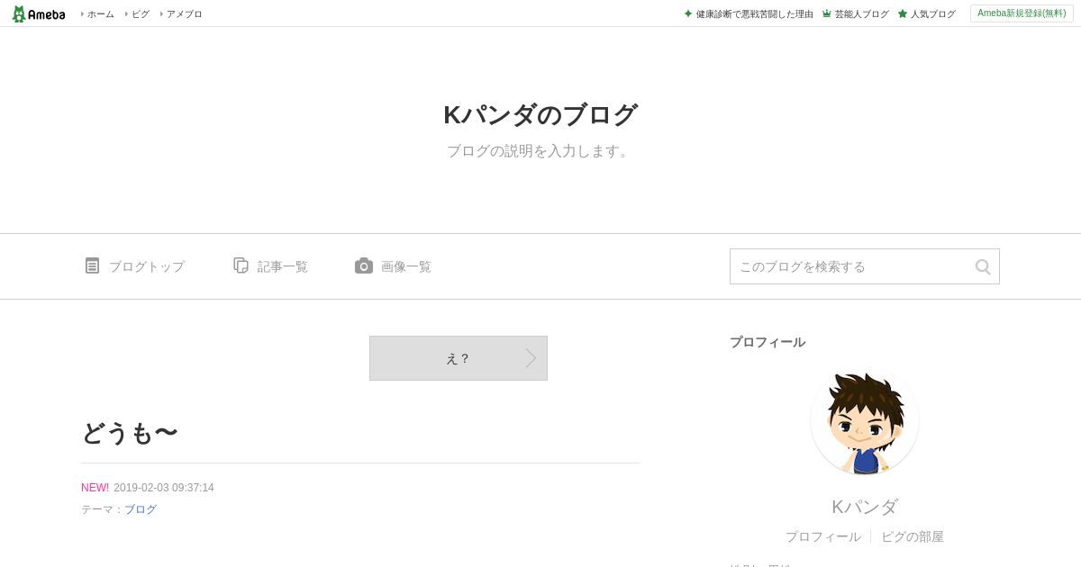Open the Kパンダ avatar image

tap(865, 421)
